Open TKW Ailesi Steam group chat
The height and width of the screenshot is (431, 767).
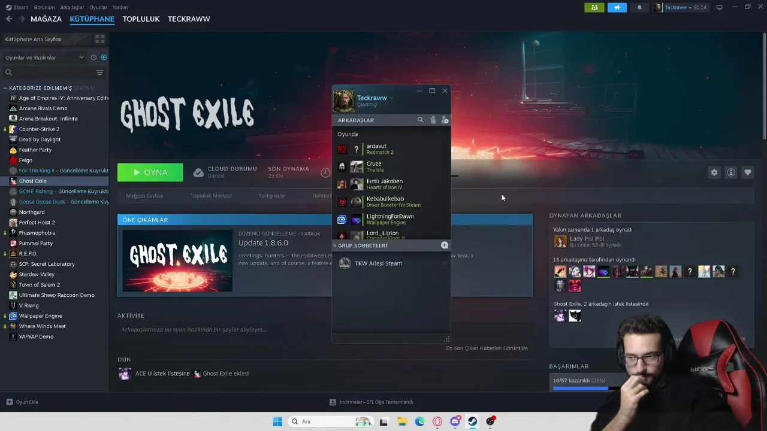391,263
